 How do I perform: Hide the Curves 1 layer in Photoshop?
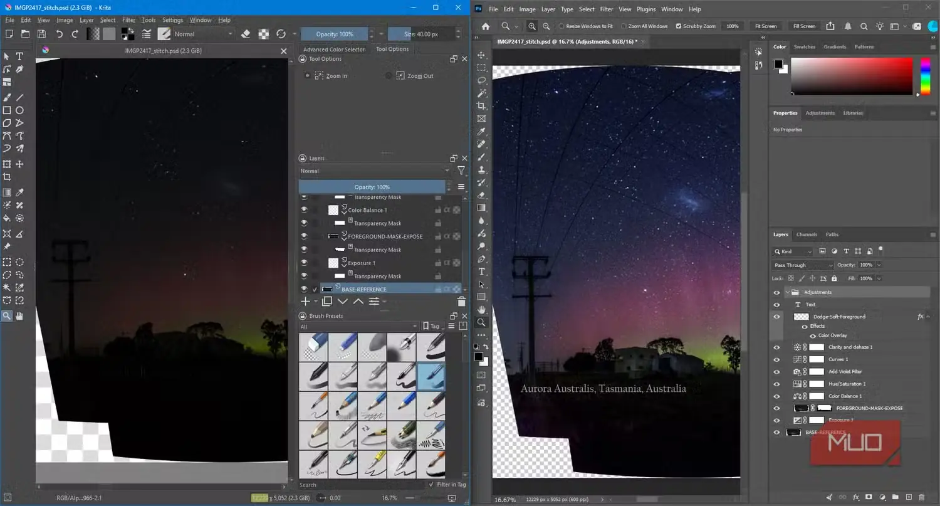coord(777,359)
